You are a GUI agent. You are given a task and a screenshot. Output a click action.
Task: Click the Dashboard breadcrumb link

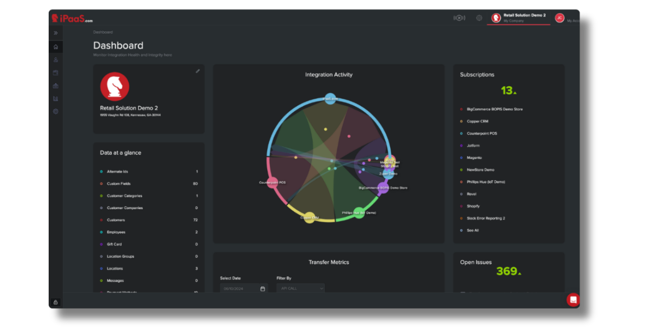click(103, 32)
